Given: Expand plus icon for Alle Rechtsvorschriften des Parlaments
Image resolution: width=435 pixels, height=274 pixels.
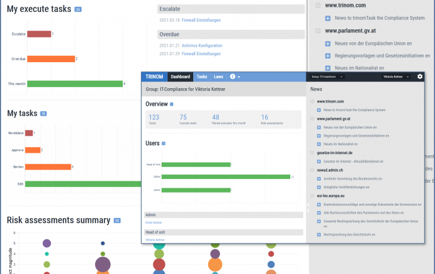Looking at the screenshot, I should pos(319,213).
